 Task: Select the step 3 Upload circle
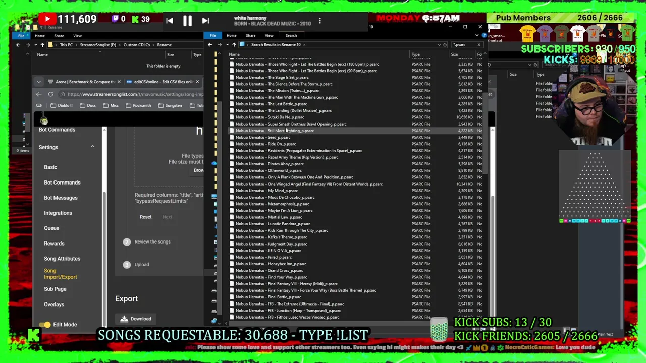pos(127,265)
